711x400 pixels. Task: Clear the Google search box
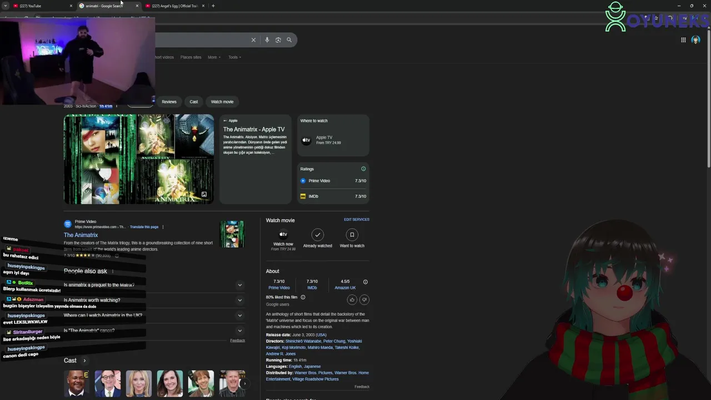click(x=253, y=40)
